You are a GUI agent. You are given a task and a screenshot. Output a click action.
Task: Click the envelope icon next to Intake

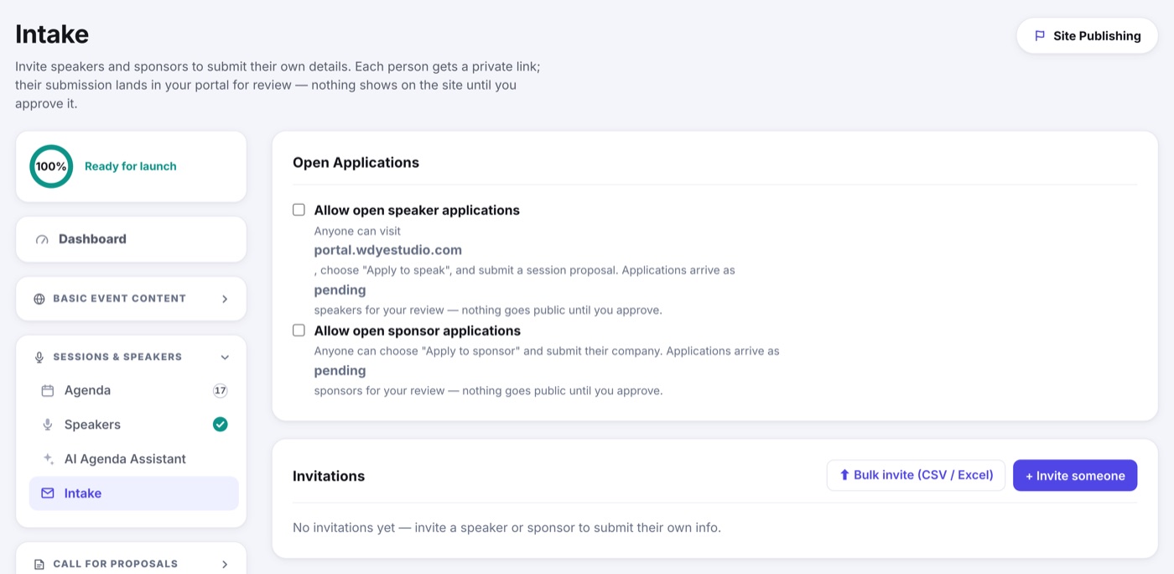[48, 493]
